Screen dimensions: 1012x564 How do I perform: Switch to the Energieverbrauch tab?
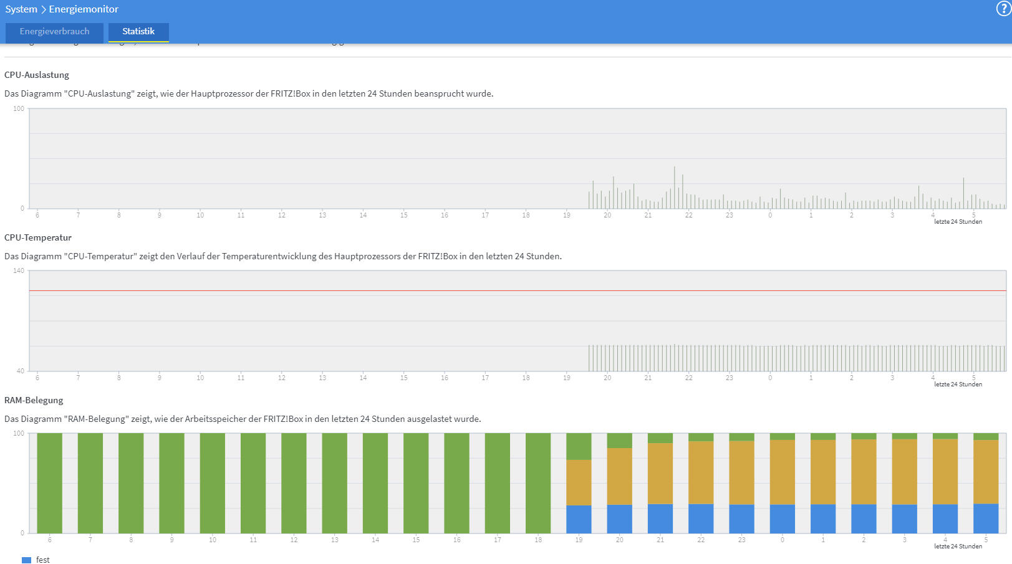(x=54, y=32)
